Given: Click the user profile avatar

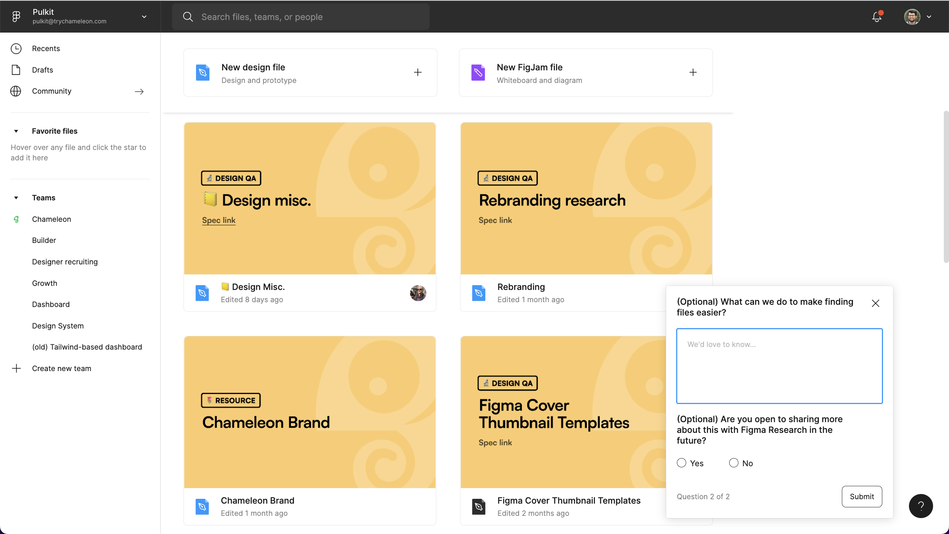Looking at the screenshot, I should coord(912,17).
